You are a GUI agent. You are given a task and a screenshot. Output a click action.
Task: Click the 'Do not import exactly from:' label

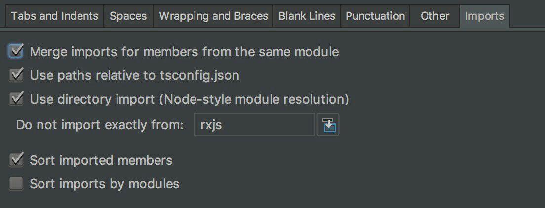100,125
